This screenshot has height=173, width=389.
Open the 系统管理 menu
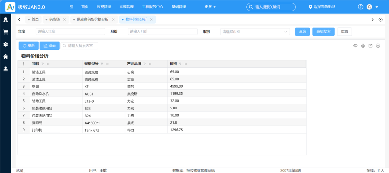(126, 7)
